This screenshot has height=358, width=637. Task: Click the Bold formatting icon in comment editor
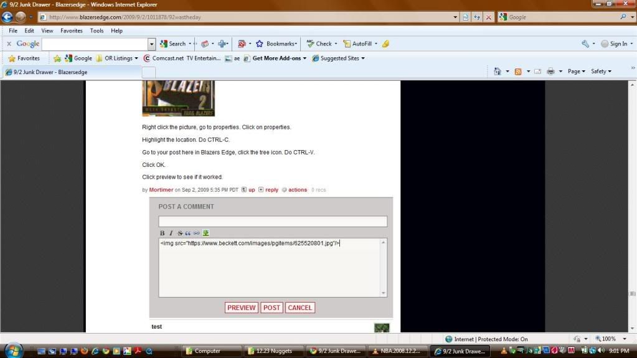[162, 233]
